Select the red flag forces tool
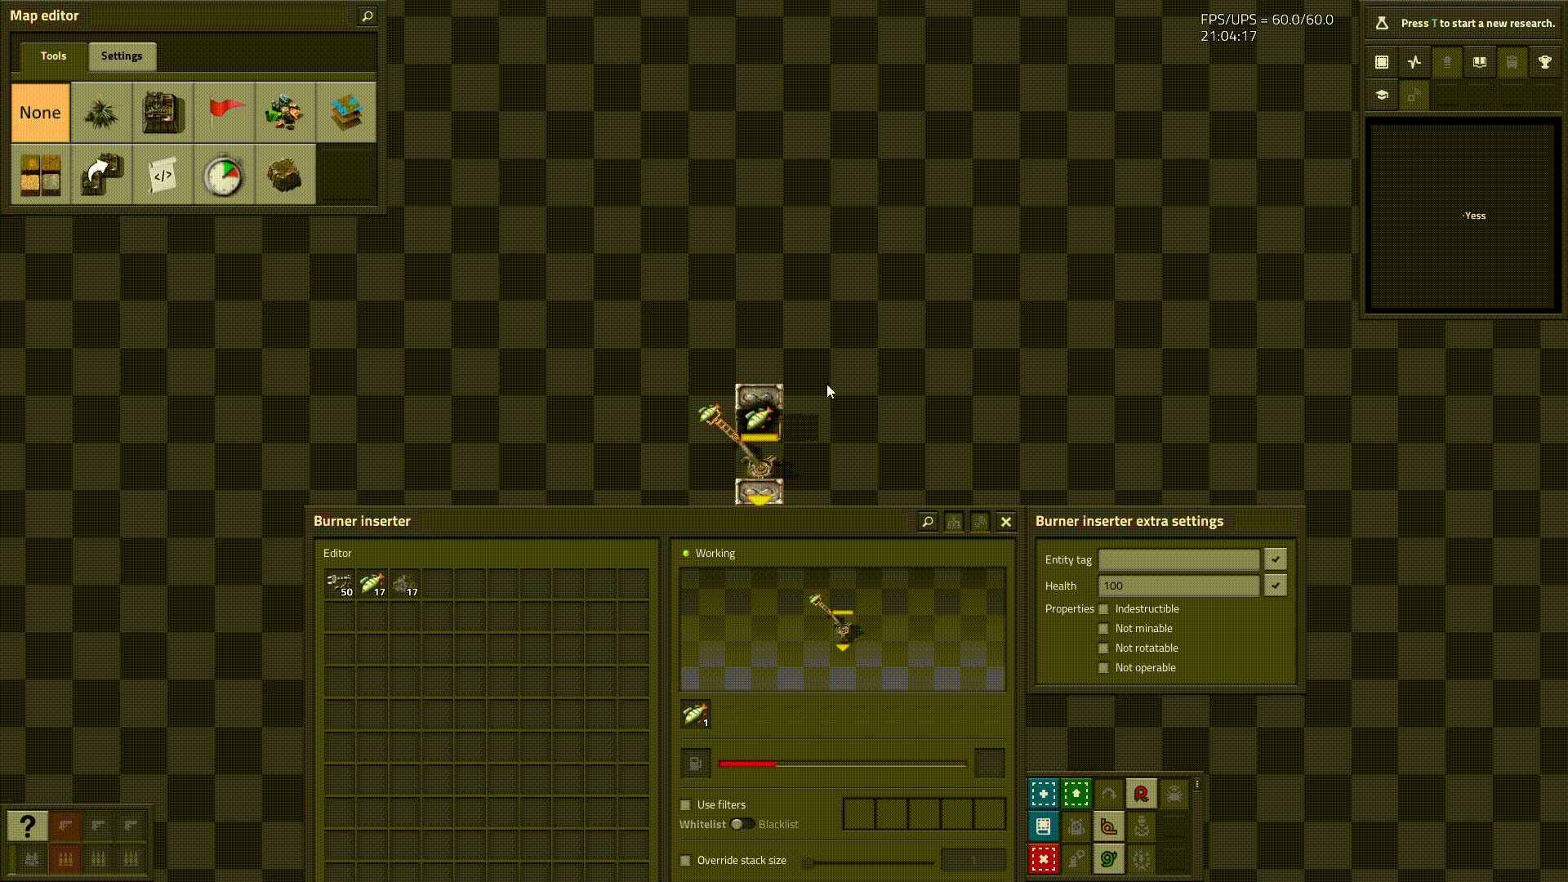Screen dimensions: 1568x882 pyautogui.click(x=224, y=113)
